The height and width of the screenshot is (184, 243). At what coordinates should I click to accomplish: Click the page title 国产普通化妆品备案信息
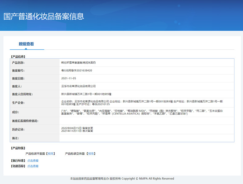pyautogui.click(x=44, y=16)
